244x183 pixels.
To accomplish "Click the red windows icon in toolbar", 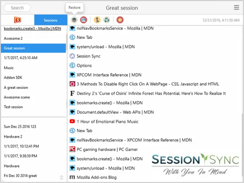I will tap(84, 20).
